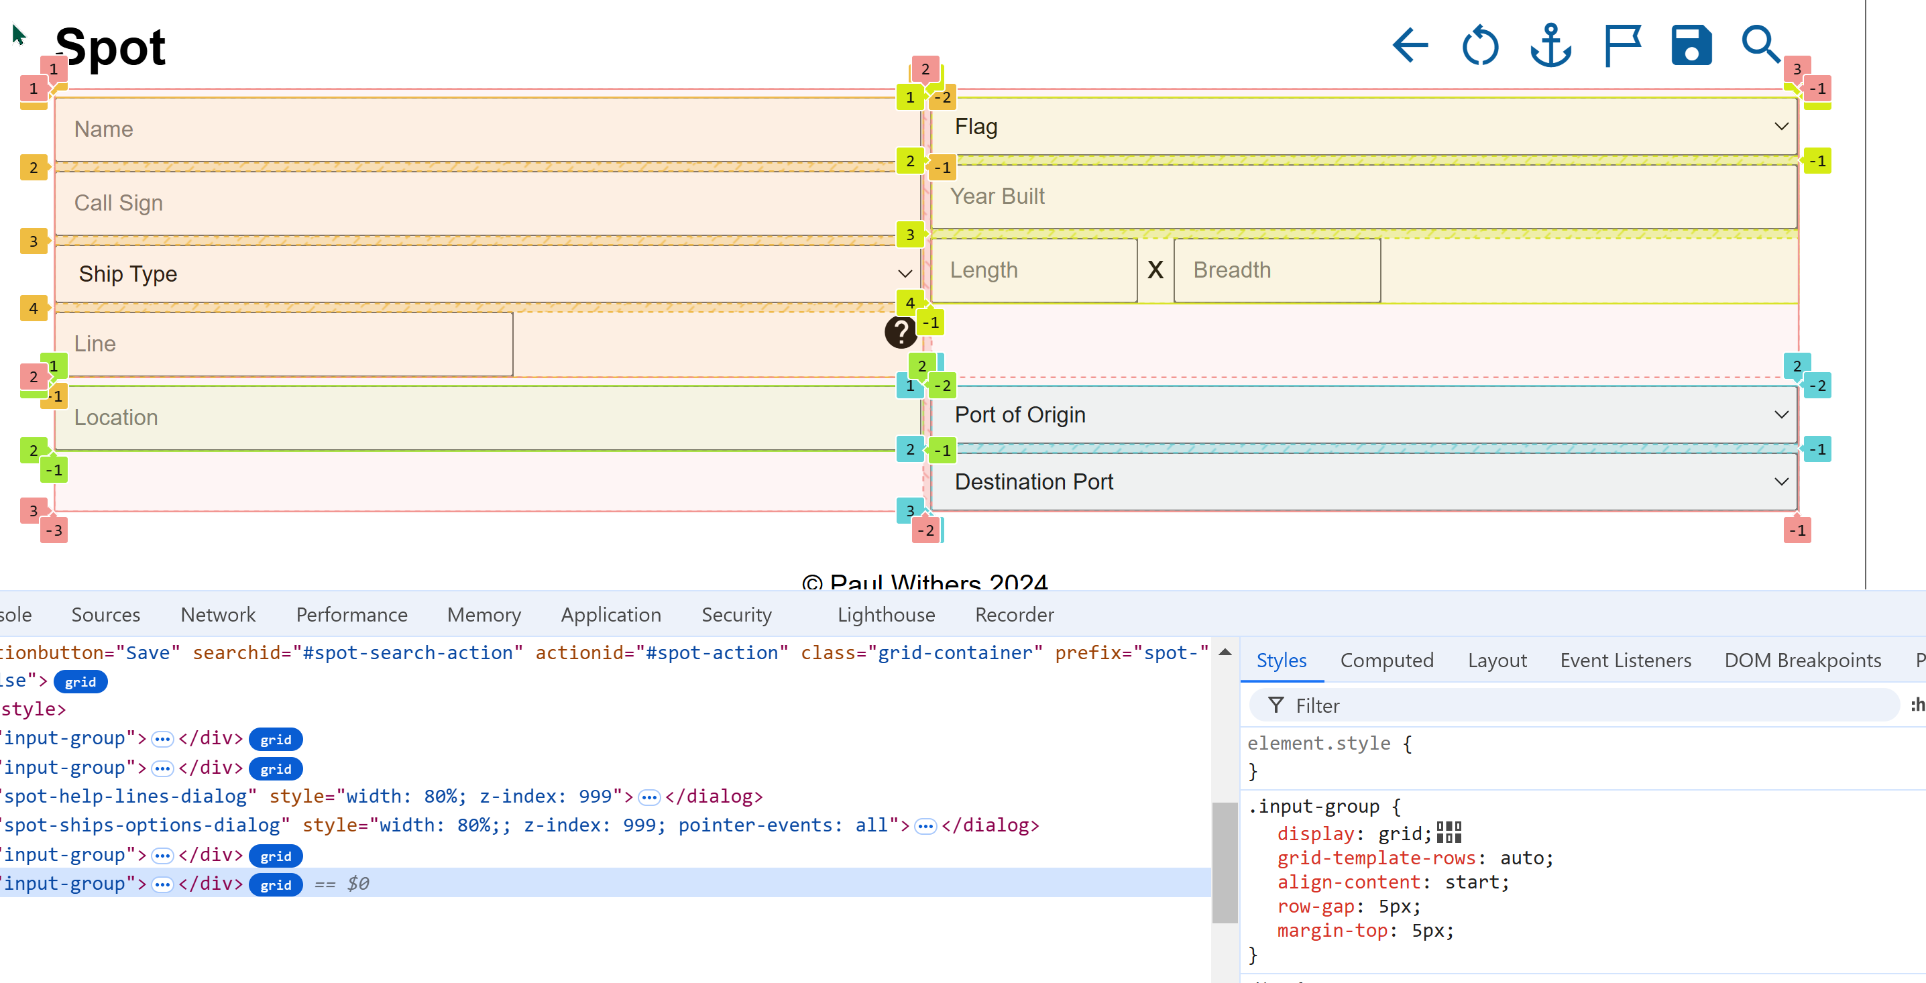The height and width of the screenshot is (983, 1926).
Task: Expand the spot-help-lines-dialog ellipsis
Action: coord(649,798)
